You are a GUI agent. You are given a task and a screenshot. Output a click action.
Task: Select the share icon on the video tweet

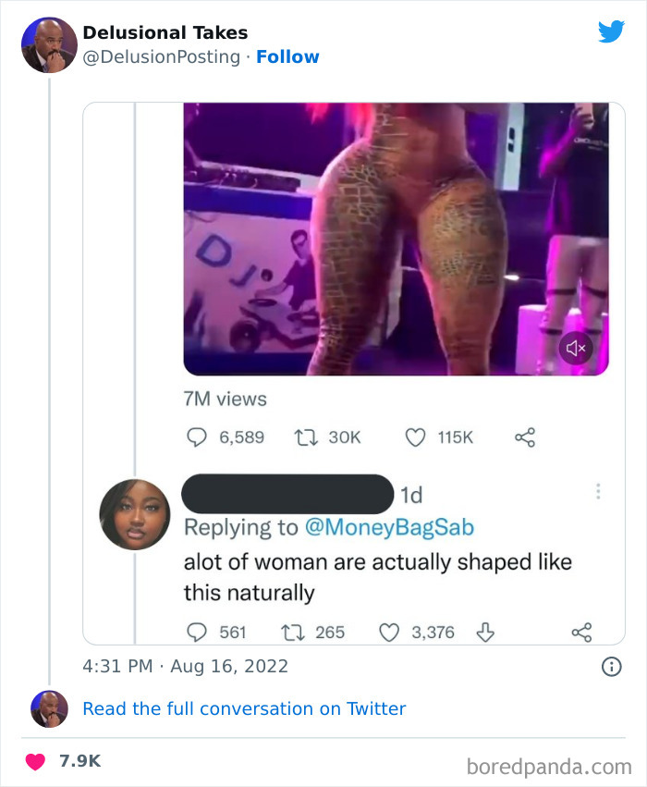pos(524,437)
